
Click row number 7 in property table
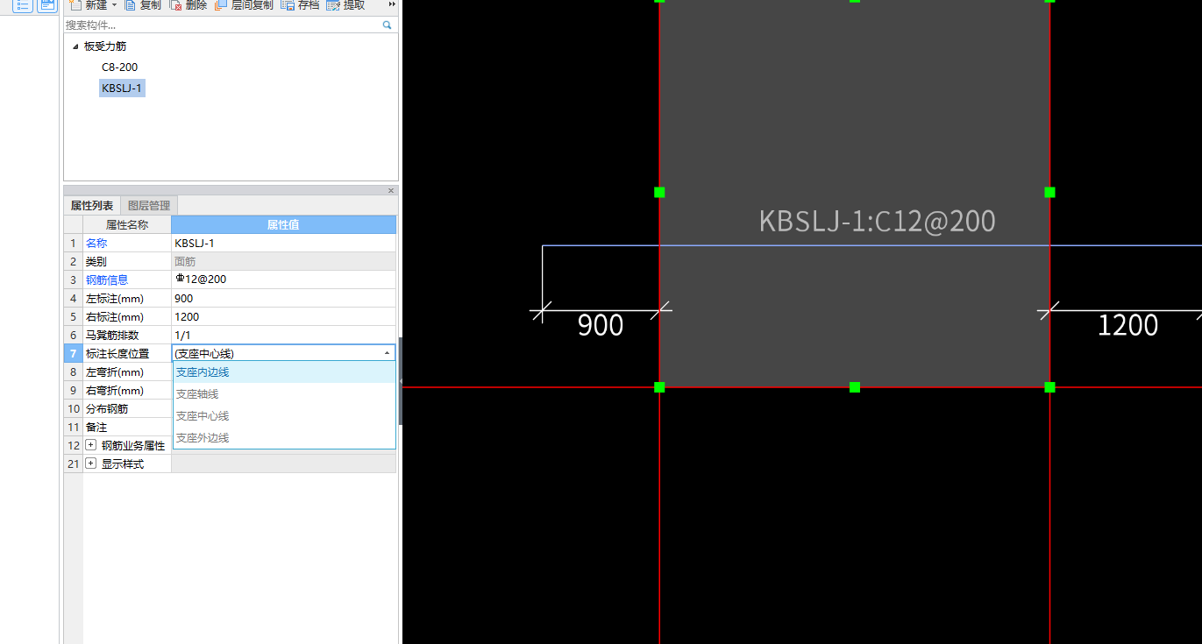click(74, 354)
